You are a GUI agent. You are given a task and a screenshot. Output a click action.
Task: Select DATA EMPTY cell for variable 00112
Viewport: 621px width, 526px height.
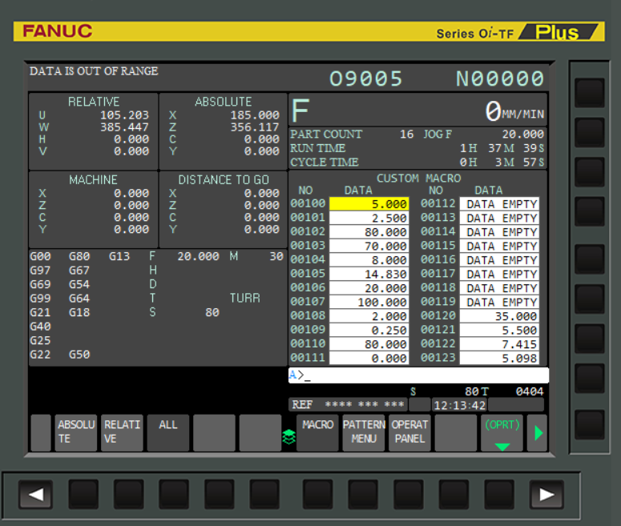click(x=499, y=204)
